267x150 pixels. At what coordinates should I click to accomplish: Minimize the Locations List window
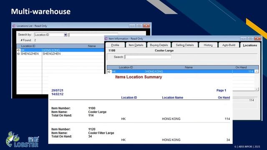coord(132,26)
